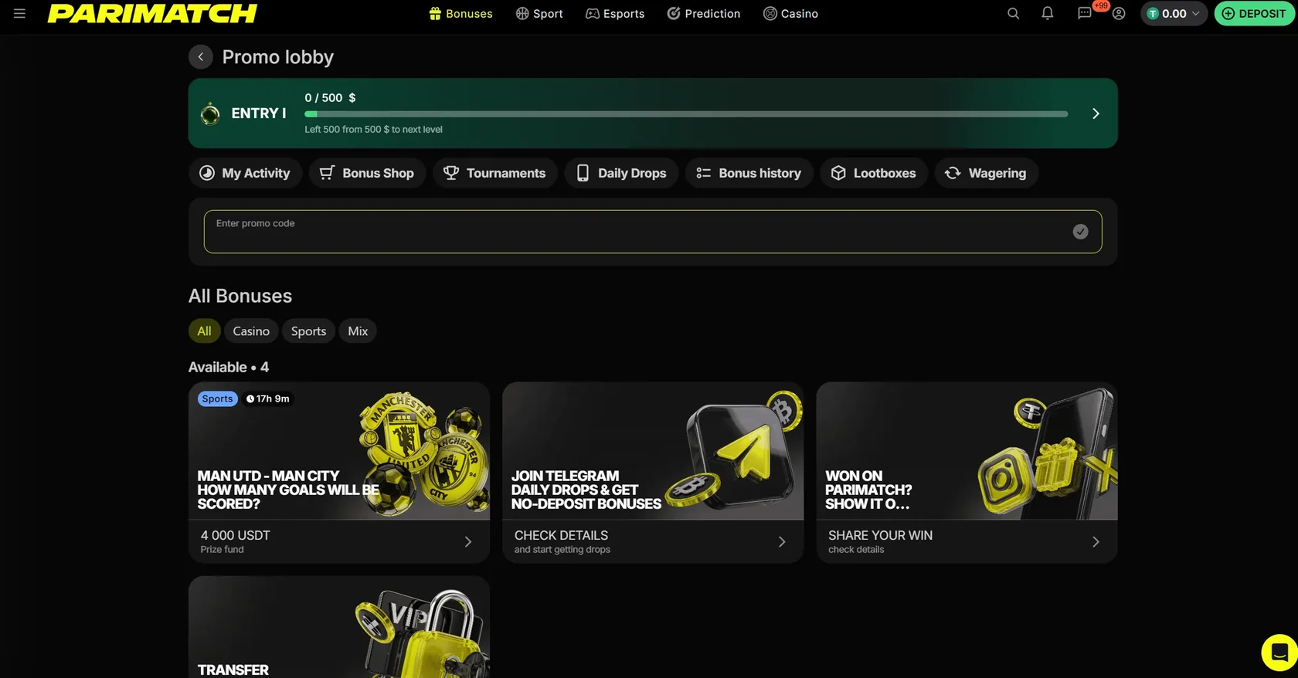Go back using the Promo lobby arrow
This screenshot has height=678, width=1298.
click(201, 57)
